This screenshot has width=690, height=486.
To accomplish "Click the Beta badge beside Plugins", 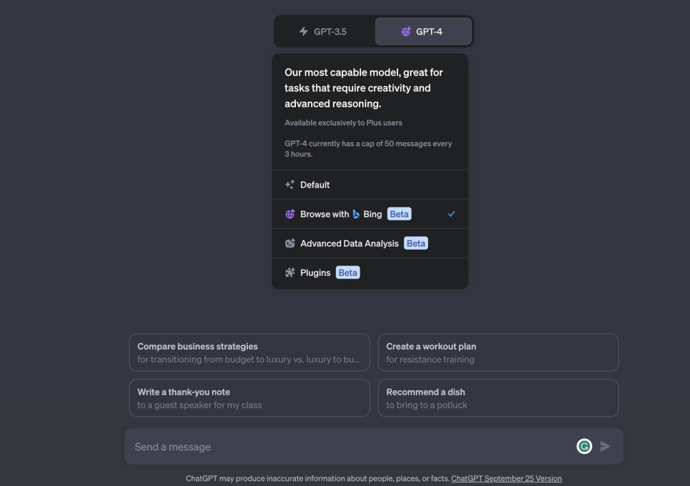I will pyautogui.click(x=348, y=273).
